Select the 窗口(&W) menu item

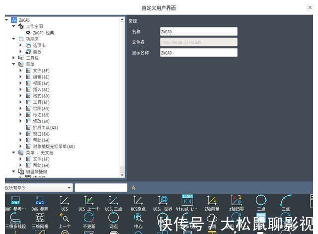(x=41, y=134)
